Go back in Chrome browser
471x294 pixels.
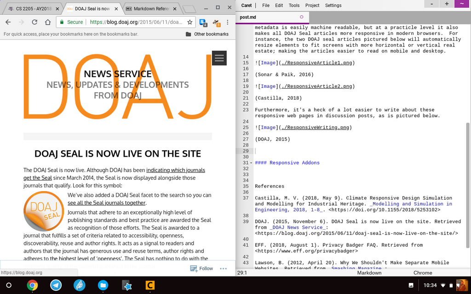[x=8, y=22]
